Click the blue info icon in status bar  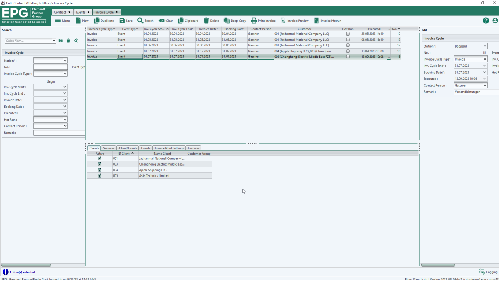coord(5,272)
